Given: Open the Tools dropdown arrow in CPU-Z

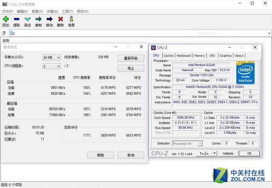Looking at the screenshot, I should click(x=215, y=154).
